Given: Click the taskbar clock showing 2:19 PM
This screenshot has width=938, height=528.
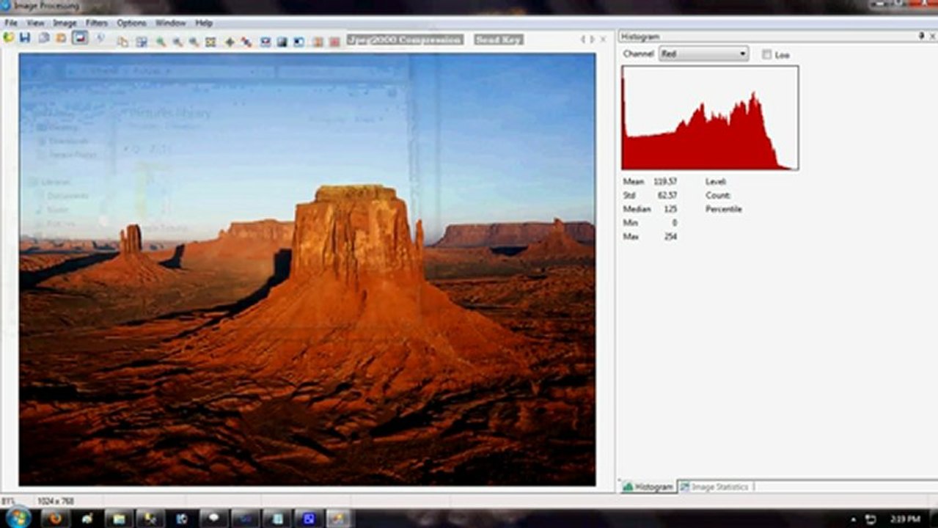Looking at the screenshot, I should click(905, 519).
